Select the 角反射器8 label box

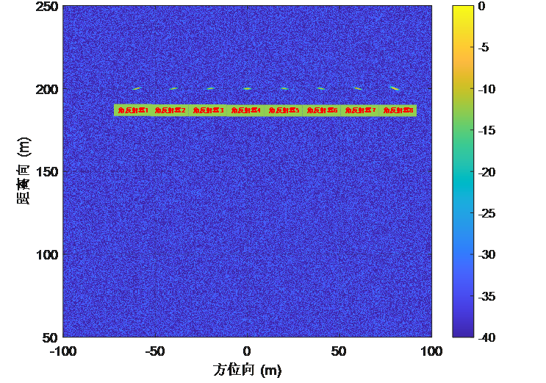click(398, 110)
